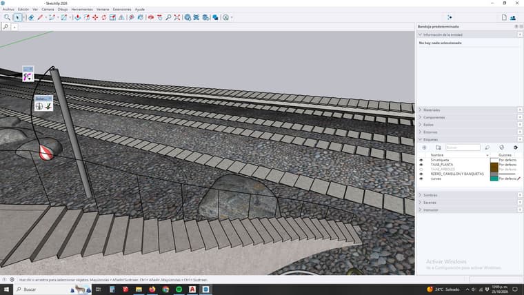Select the Move tool with red arrows
This screenshot has height=295, width=524.
[x=95, y=17]
